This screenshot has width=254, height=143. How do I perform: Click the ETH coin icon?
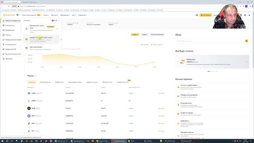tap(29, 116)
